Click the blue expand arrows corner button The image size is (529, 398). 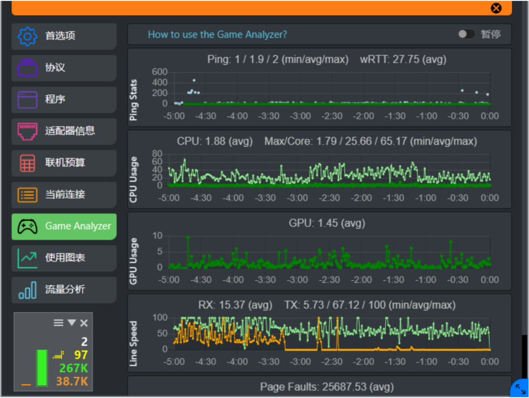tap(520, 389)
